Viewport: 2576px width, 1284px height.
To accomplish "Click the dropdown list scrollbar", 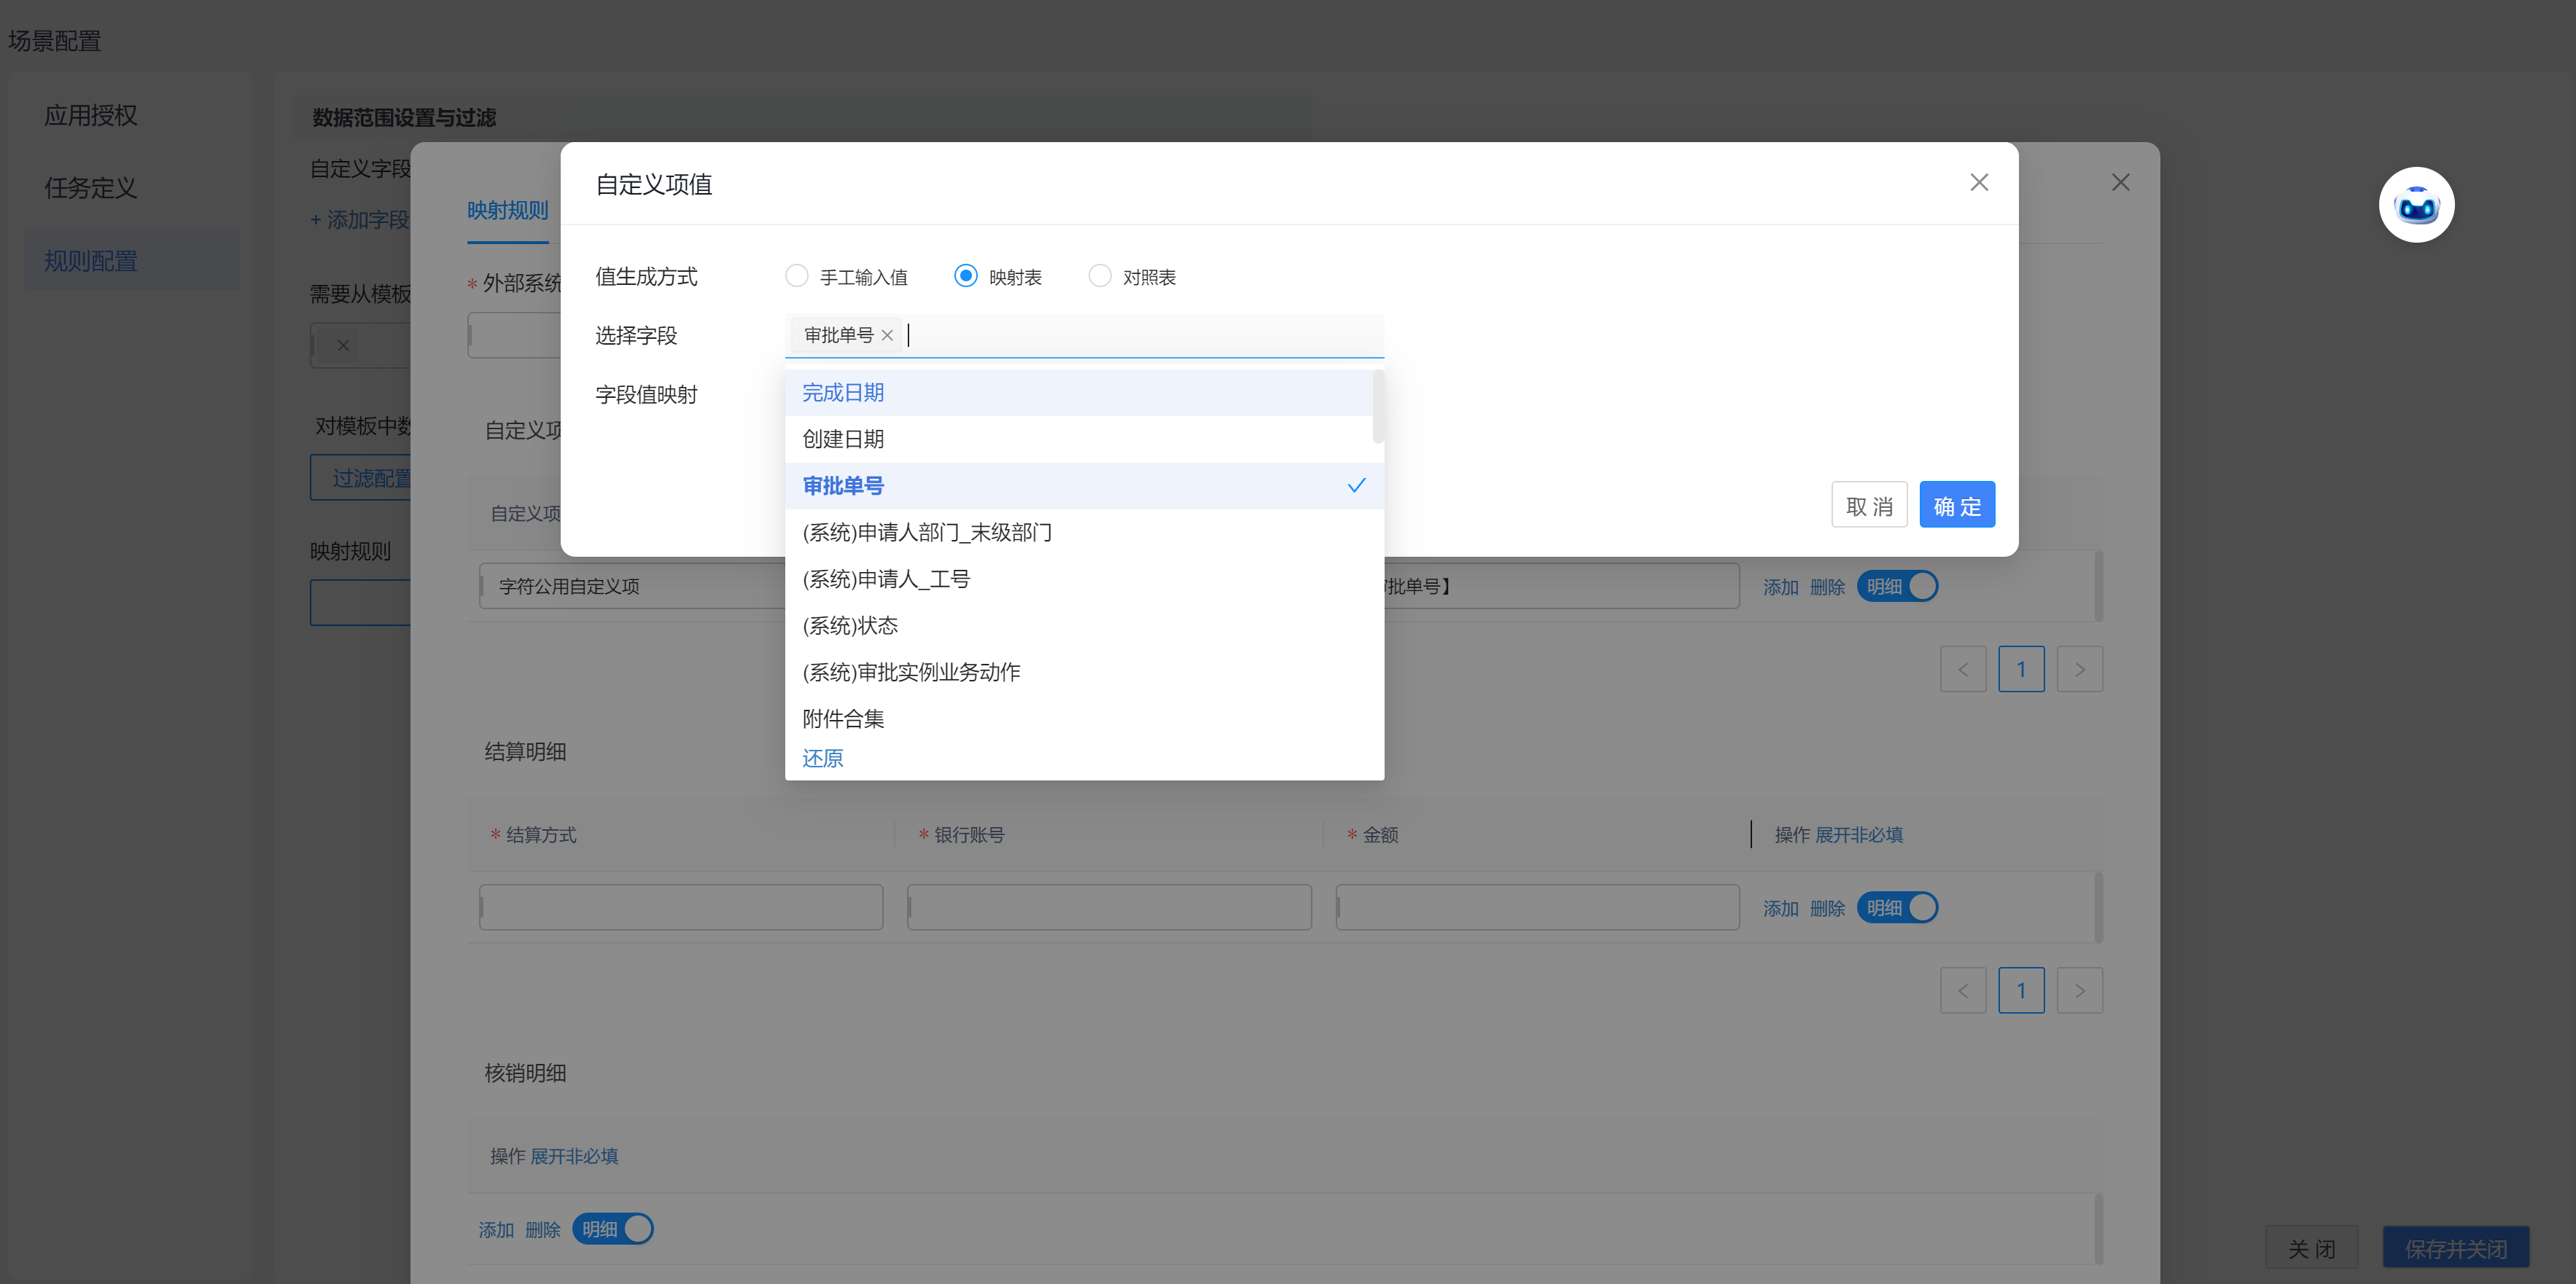I will (x=1378, y=407).
